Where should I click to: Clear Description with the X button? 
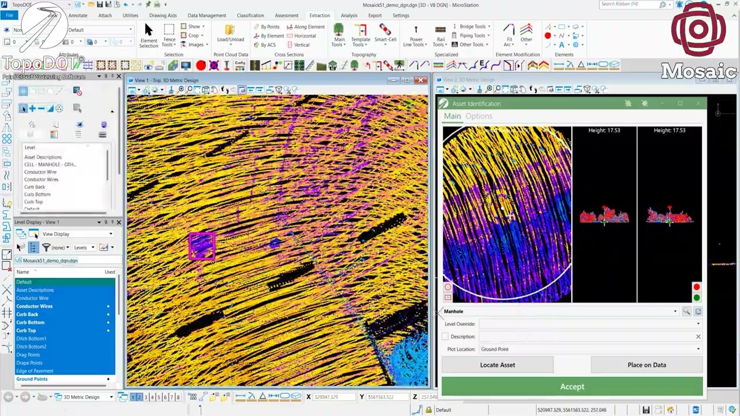tap(698, 336)
